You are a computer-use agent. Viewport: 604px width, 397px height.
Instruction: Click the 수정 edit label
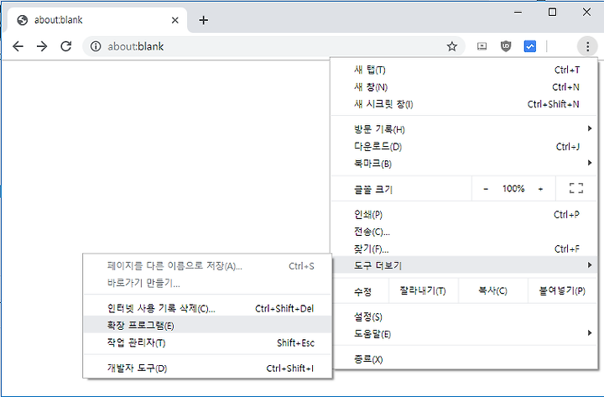pos(362,292)
